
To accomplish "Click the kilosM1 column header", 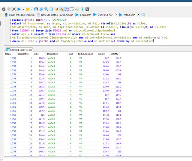I will click(x=103, y=54).
